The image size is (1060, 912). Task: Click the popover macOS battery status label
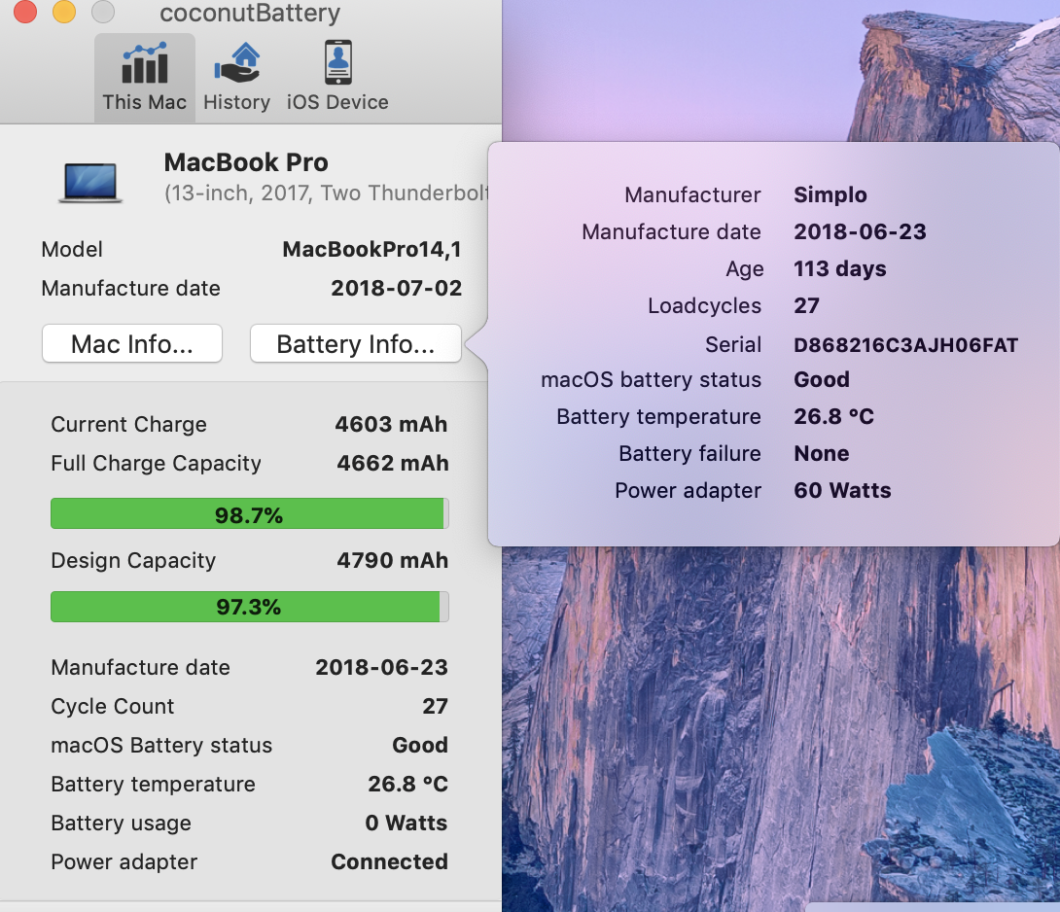[x=651, y=380]
